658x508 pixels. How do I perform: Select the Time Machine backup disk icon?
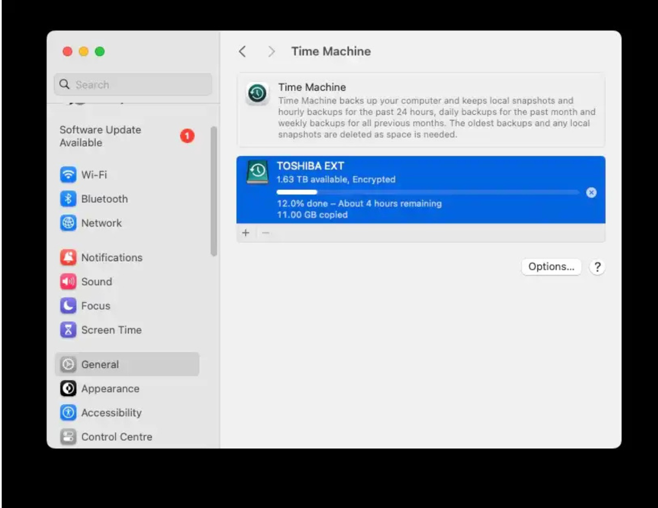coord(257,172)
